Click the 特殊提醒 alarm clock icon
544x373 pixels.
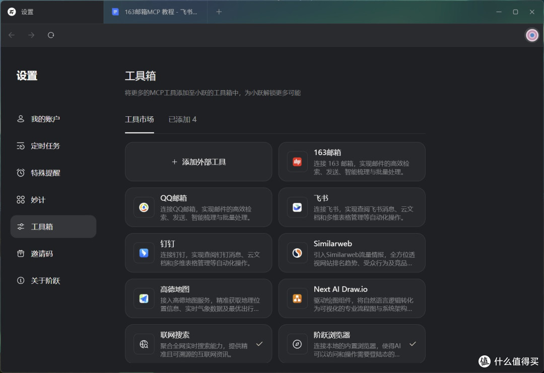click(x=21, y=173)
